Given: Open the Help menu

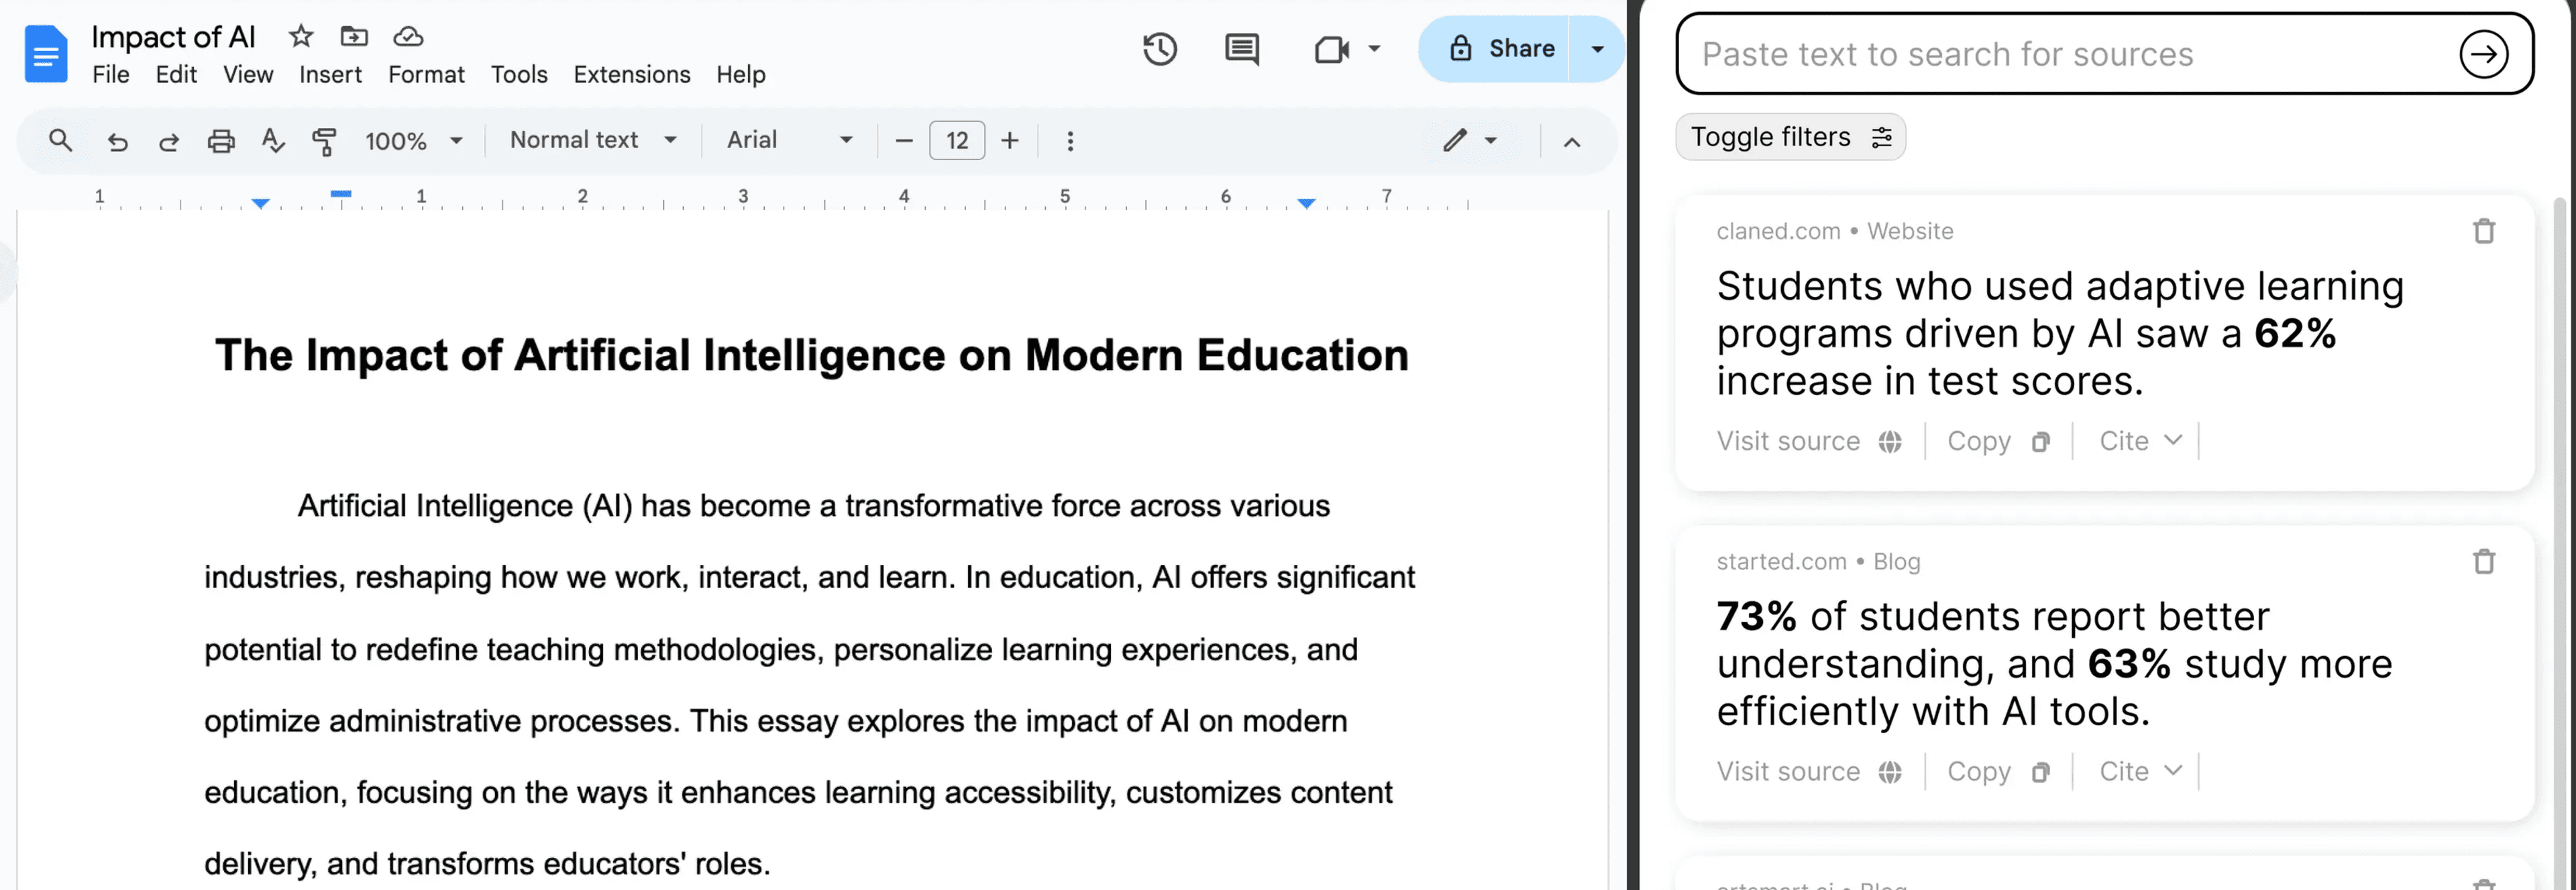Looking at the screenshot, I should (x=741, y=75).
